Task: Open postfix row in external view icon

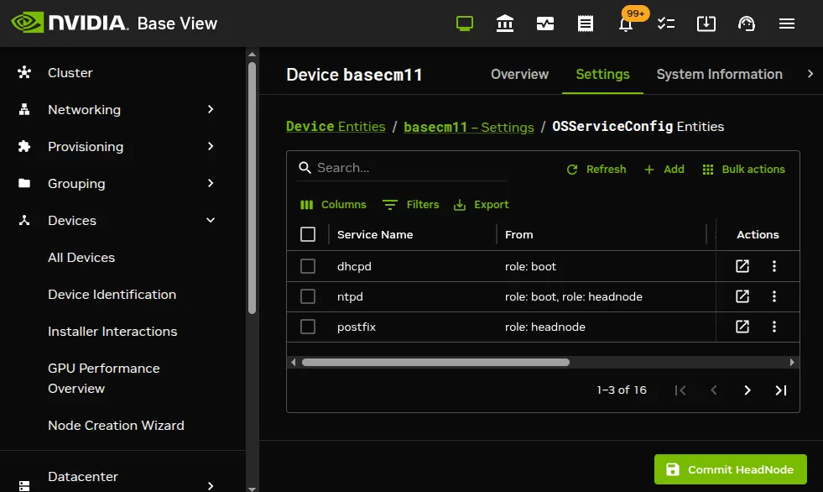Action: [x=742, y=327]
